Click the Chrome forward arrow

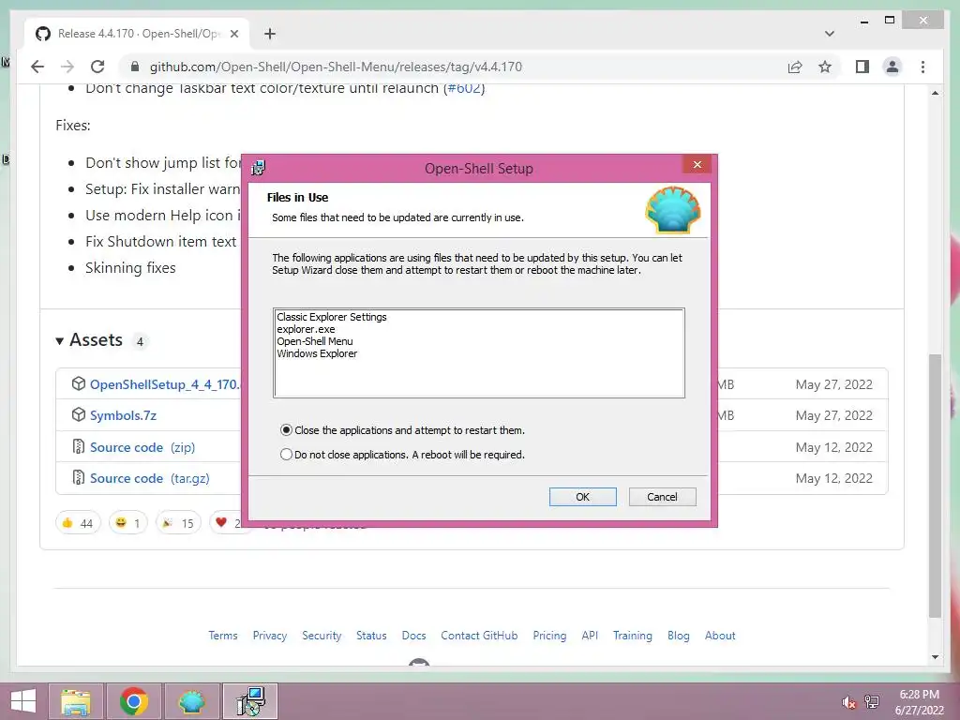[x=67, y=67]
